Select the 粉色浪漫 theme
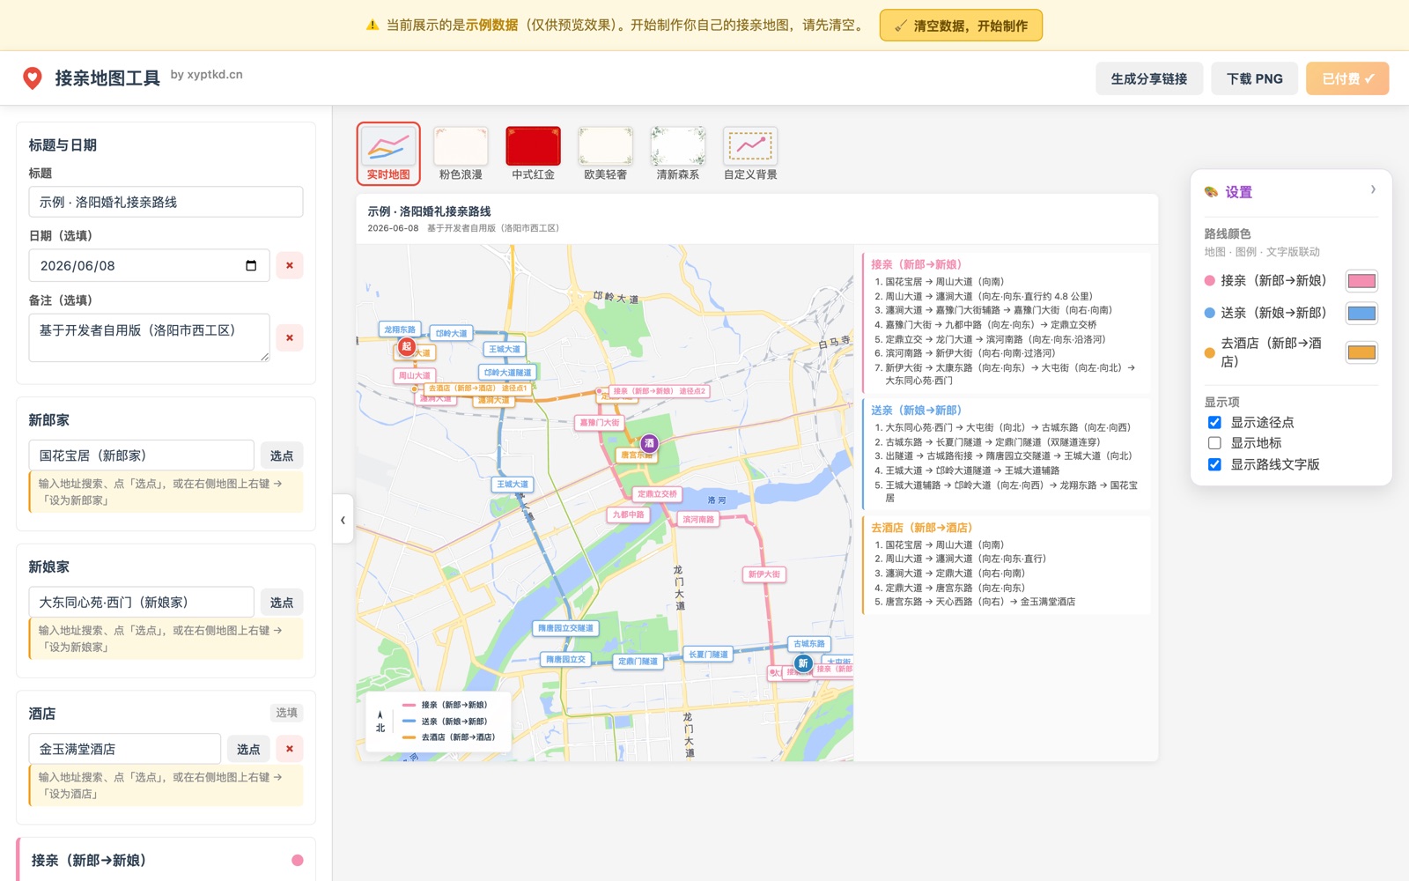 [x=461, y=153]
